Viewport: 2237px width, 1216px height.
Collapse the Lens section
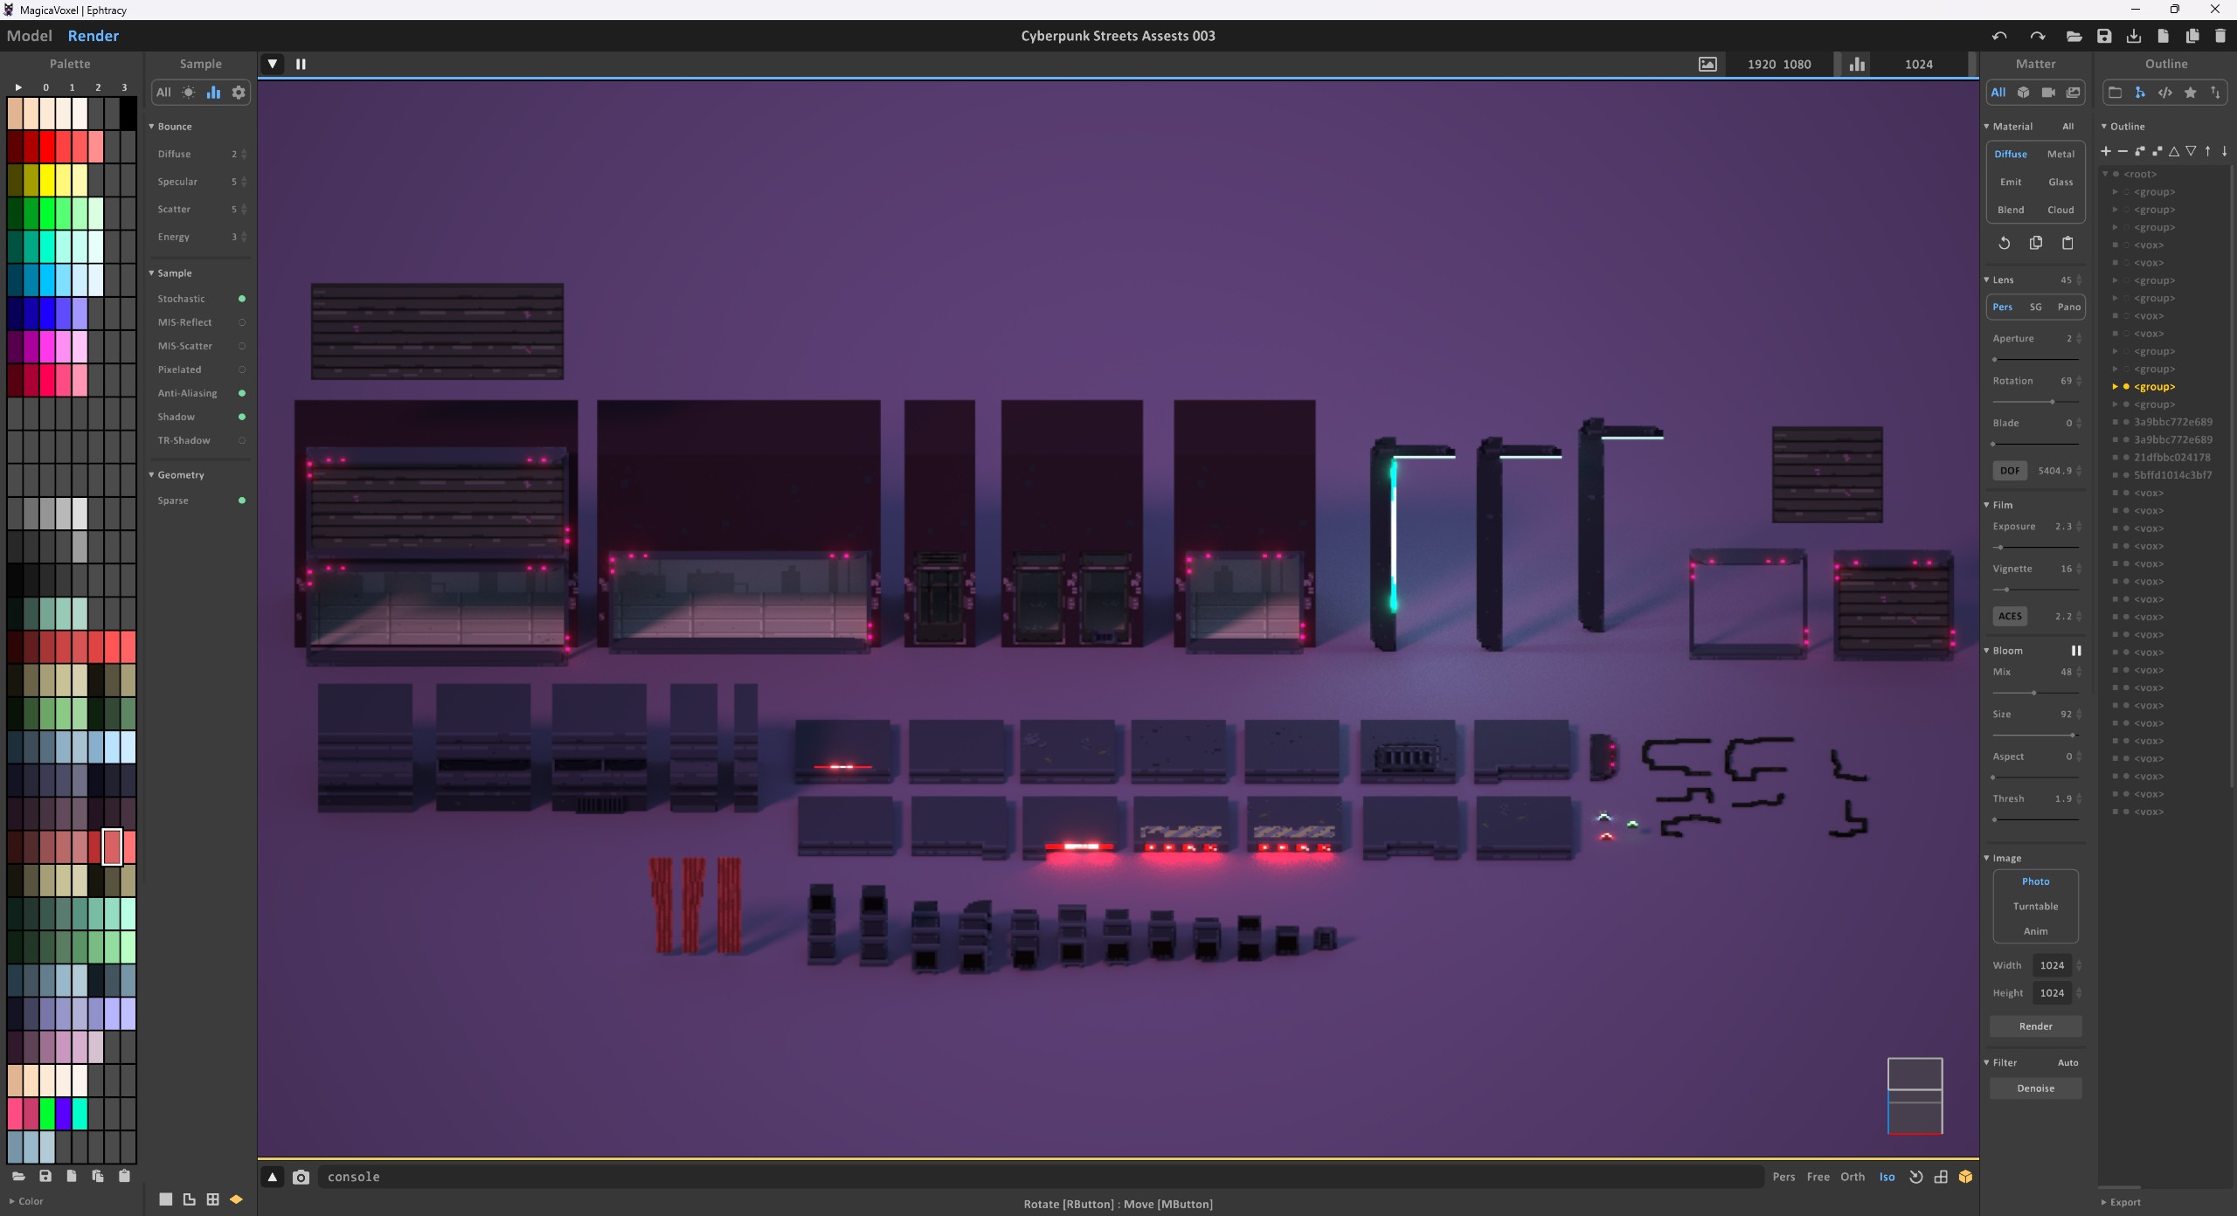click(x=1986, y=280)
